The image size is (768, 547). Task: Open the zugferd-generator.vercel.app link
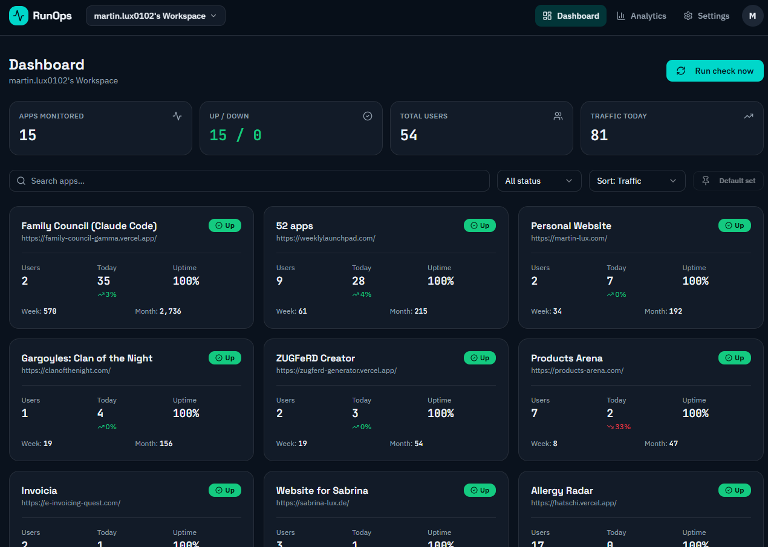point(336,371)
